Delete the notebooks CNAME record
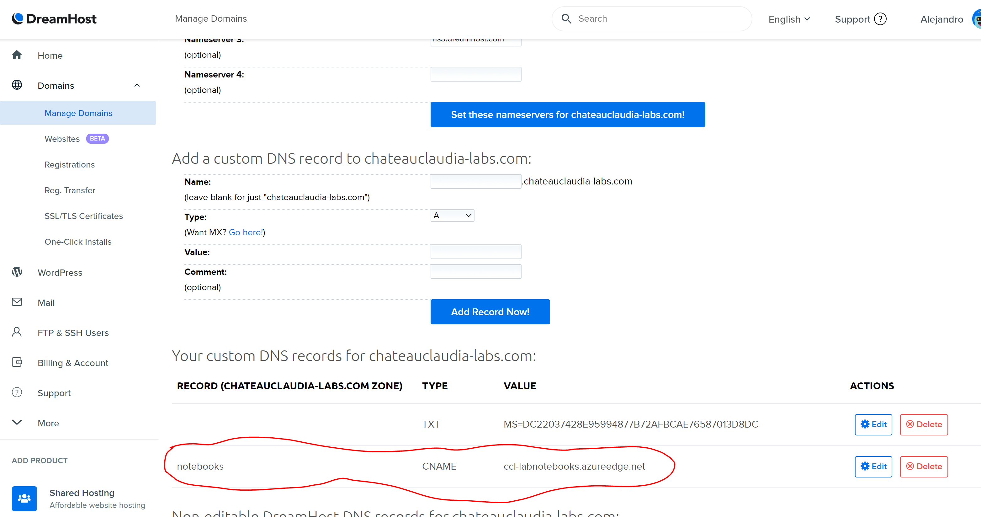This screenshot has width=981, height=517. click(924, 466)
